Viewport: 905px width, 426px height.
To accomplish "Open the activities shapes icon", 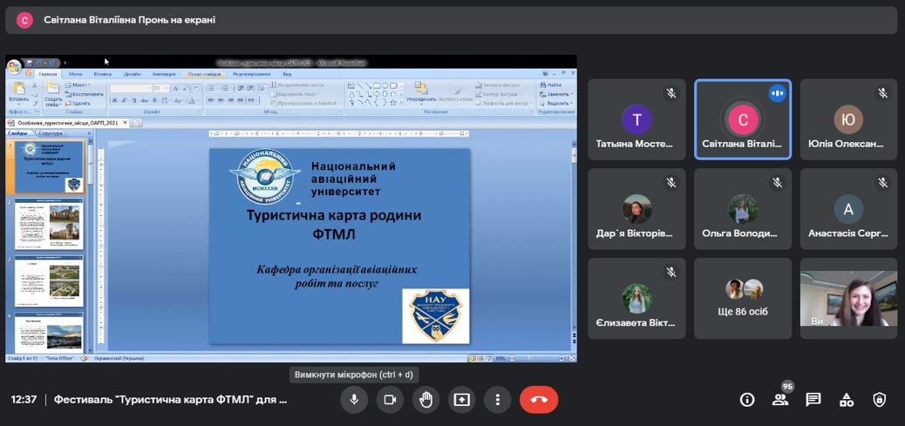I will point(847,400).
